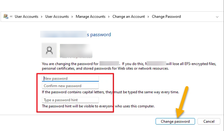Expand the chevron after Manage Accounts
Image resolution: width=224 pixels, height=131 pixels.
click(109, 17)
